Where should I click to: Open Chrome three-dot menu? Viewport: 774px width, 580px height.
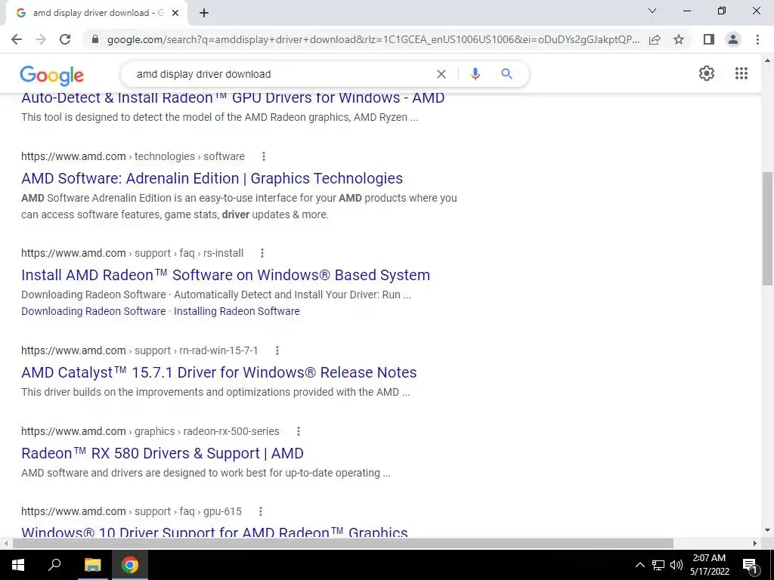[x=757, y=39]
